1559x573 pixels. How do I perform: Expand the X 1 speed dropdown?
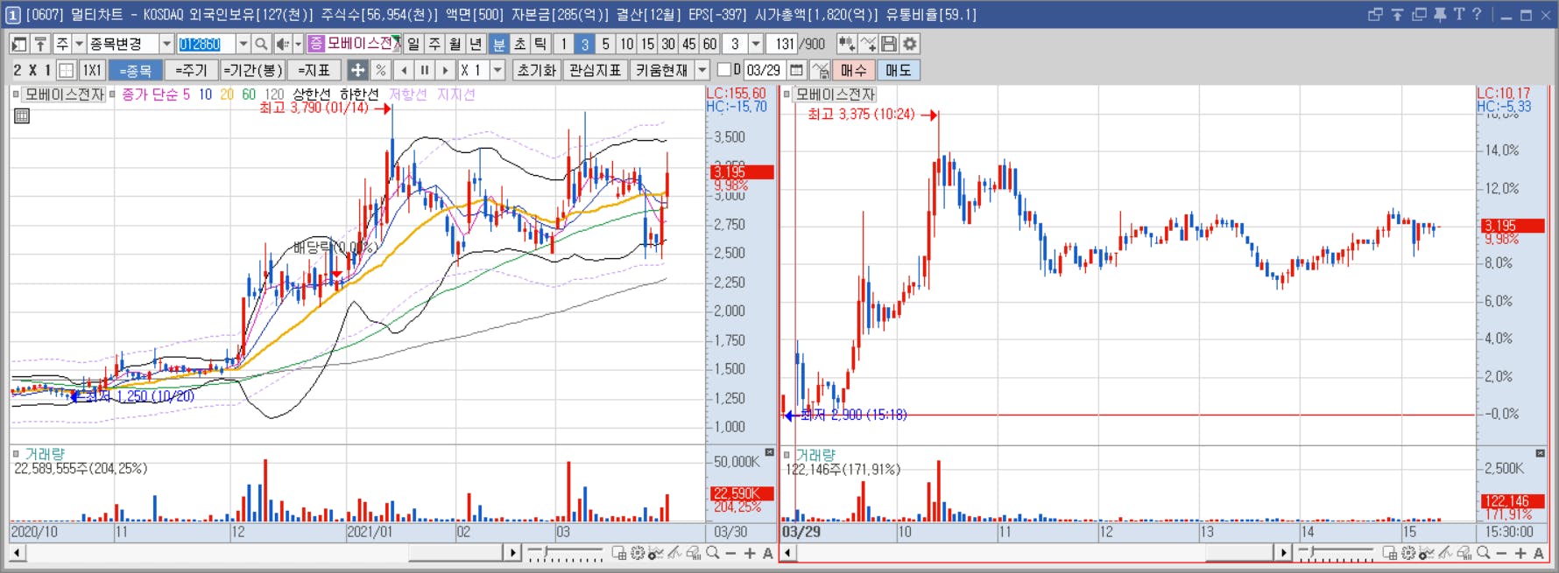(497, 70)
